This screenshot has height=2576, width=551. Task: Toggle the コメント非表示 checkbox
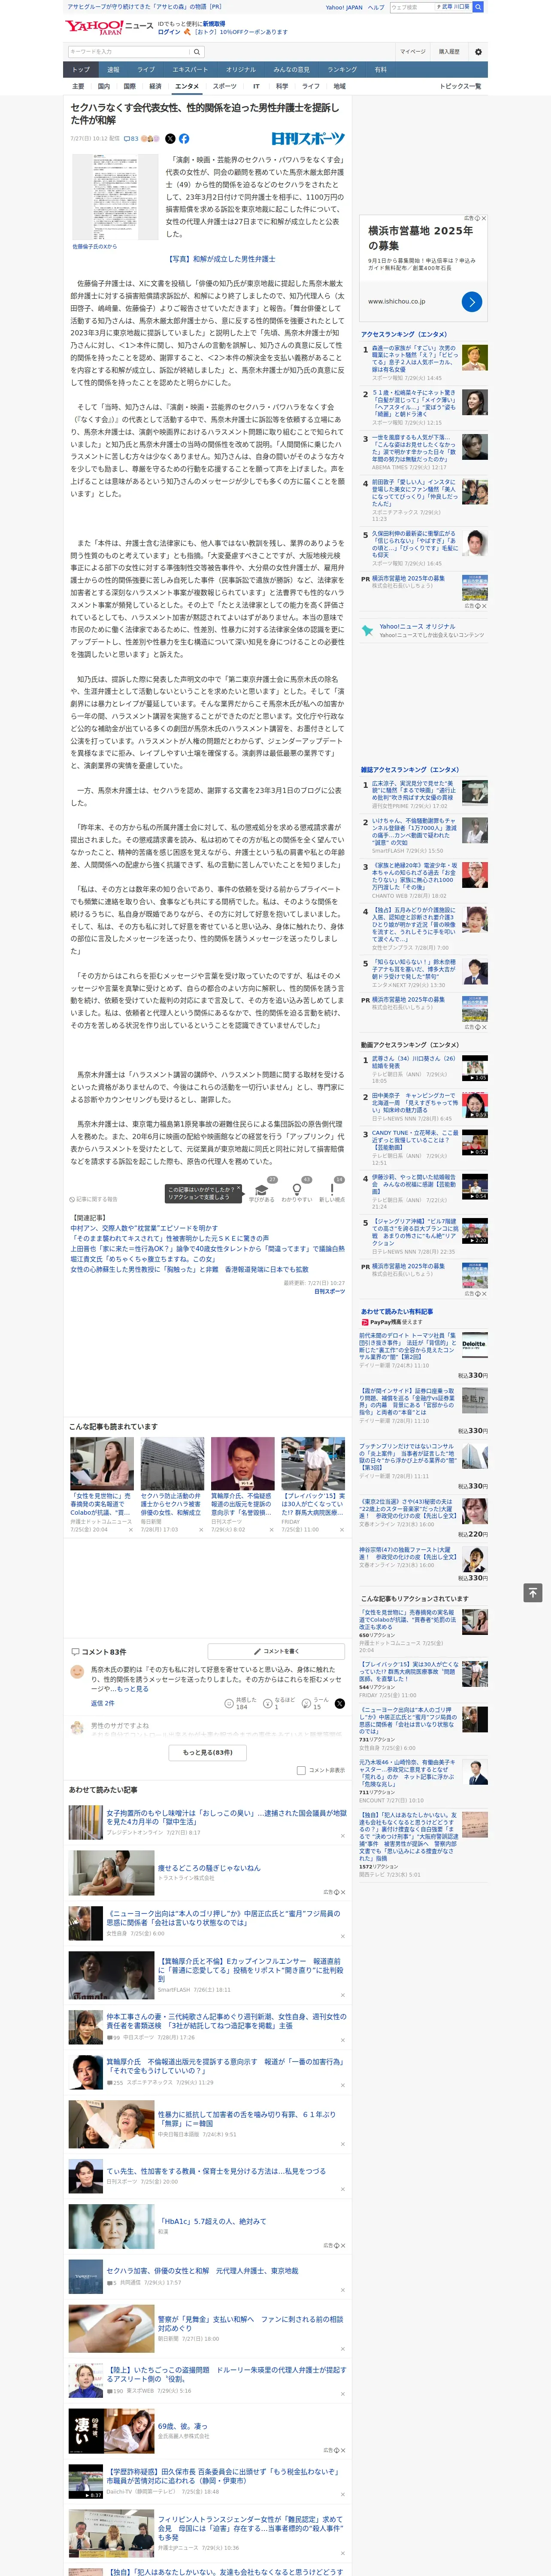click(x=301, y=1770)
